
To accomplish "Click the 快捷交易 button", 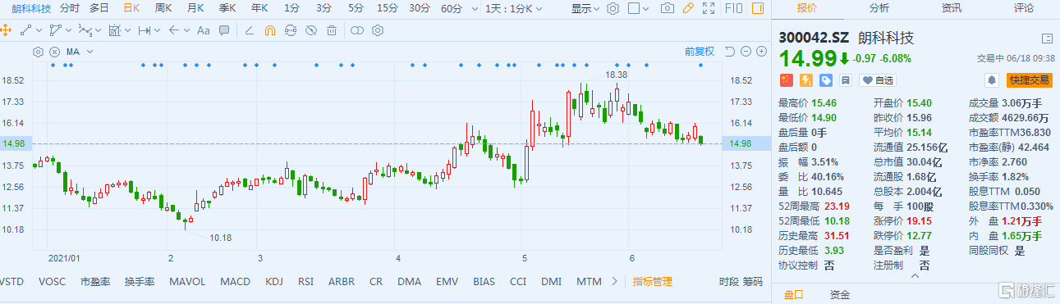I will pyautogui.click(x=1030, y=80).
